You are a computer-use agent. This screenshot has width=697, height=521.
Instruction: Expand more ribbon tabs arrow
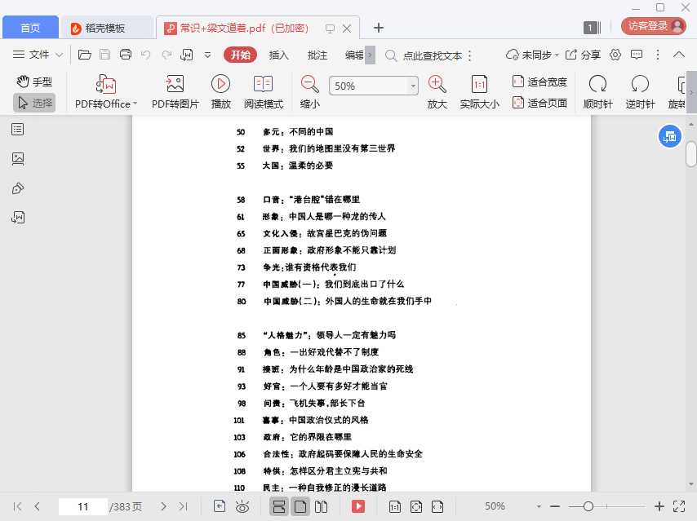(370, 55)
